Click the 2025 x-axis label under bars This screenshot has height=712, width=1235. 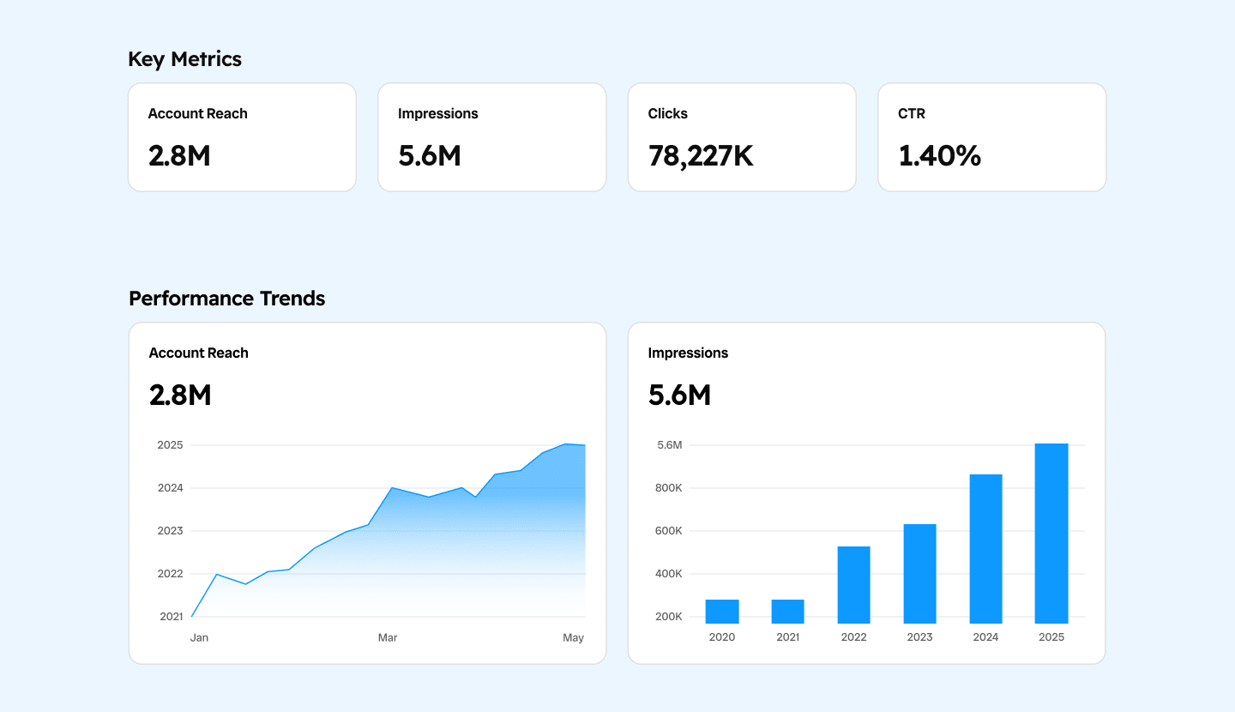(x=1051, y=637)
